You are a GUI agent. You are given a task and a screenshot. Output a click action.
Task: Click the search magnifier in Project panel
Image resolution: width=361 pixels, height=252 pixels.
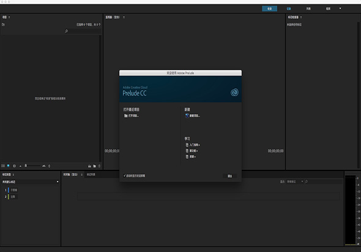pos(66,31)
